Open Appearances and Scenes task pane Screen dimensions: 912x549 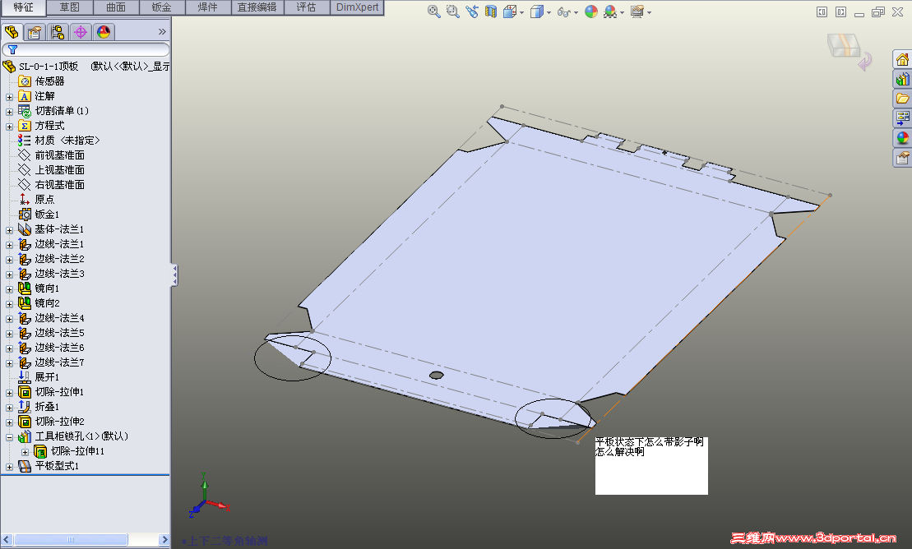point(902,138)
